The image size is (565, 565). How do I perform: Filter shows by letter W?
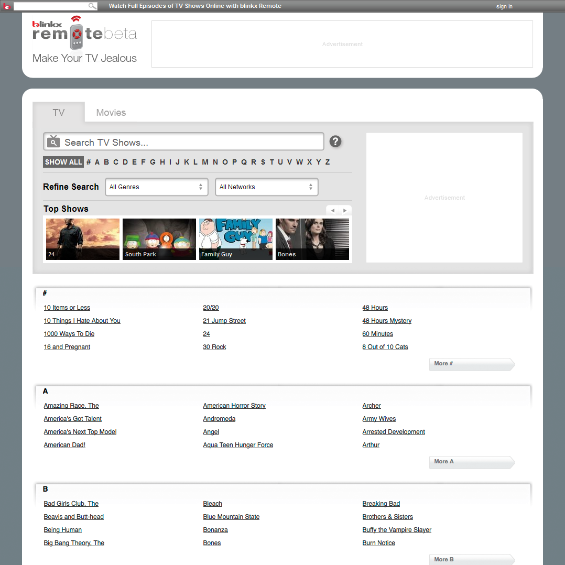pos(299,162)
